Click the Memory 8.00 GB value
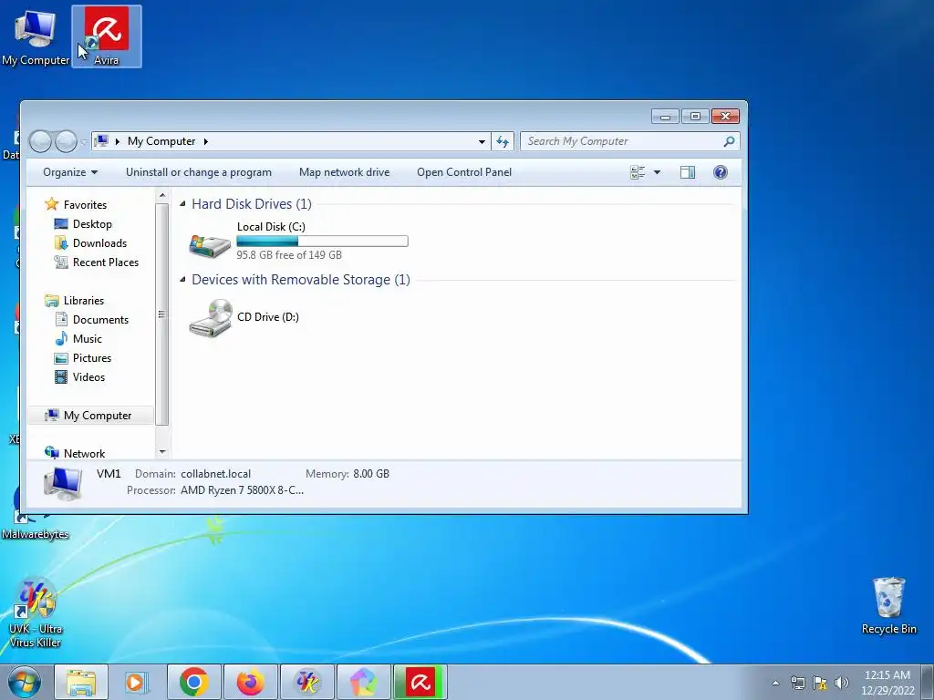934x700 pixels. [371, 474]
